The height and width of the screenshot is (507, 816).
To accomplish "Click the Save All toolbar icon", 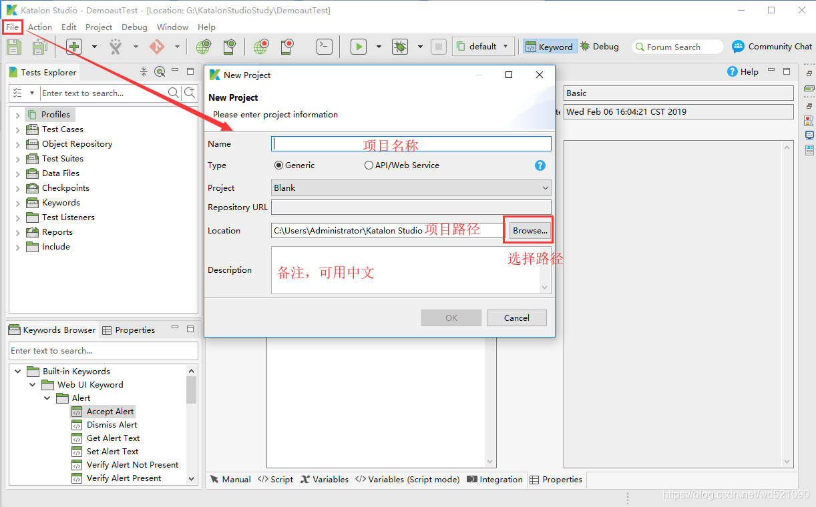I will (x=39, y=47).
